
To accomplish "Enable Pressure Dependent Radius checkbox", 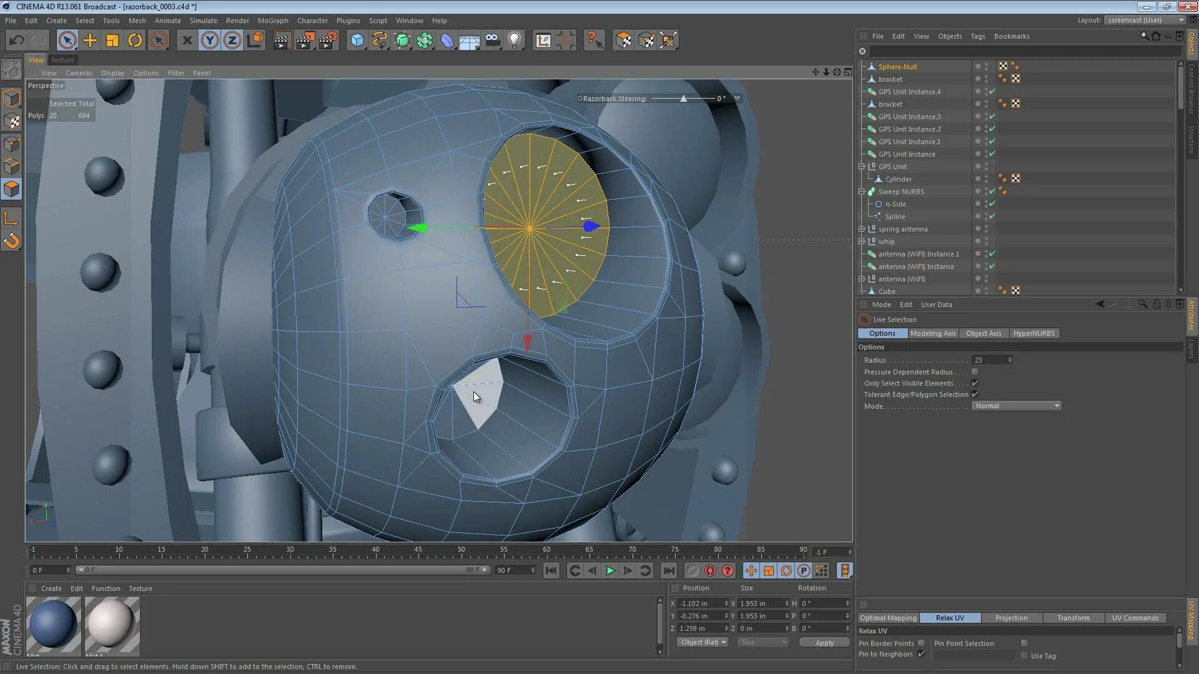I will click(975, 372).
